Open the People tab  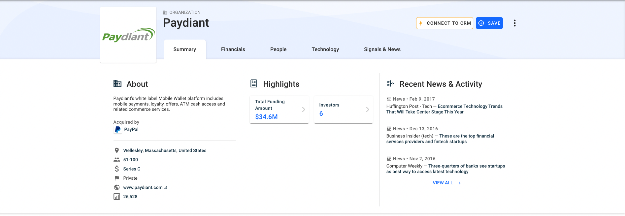(x=278, y=49)
